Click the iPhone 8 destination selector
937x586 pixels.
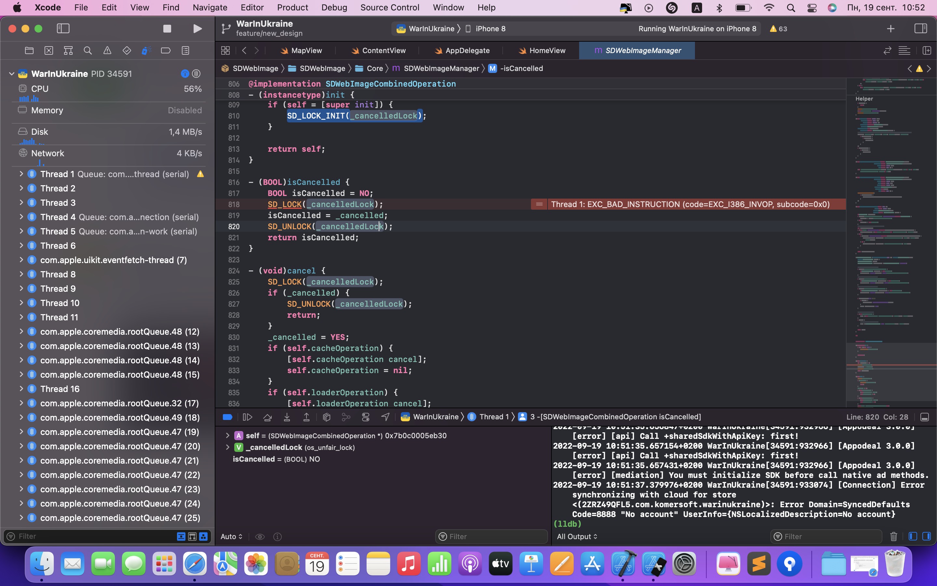point(490,28)
